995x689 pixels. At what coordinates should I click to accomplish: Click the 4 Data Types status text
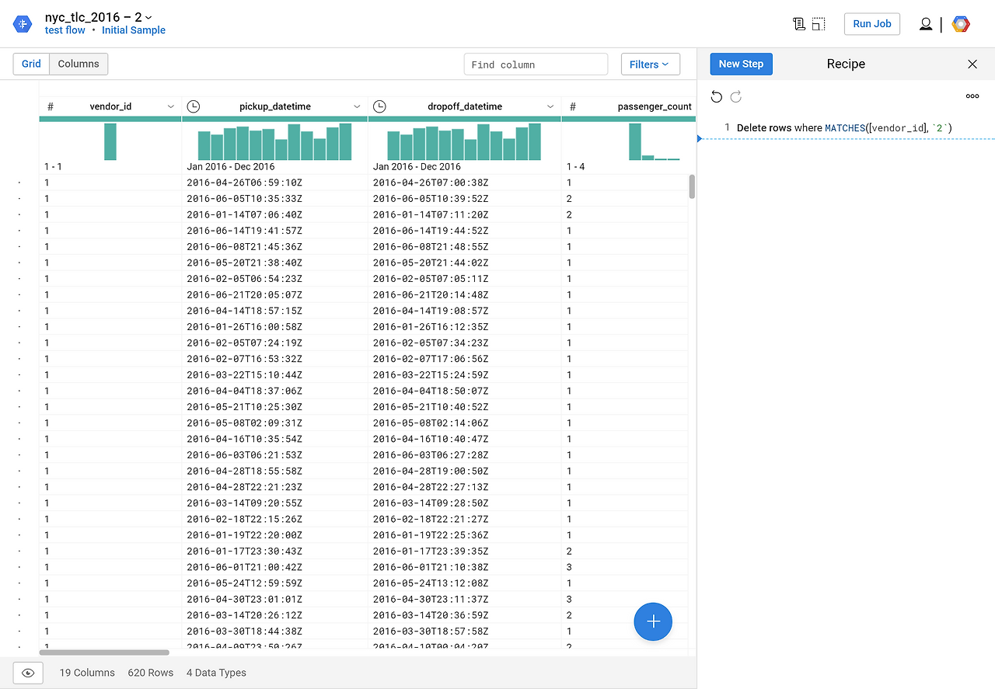(x=217, y=673)
